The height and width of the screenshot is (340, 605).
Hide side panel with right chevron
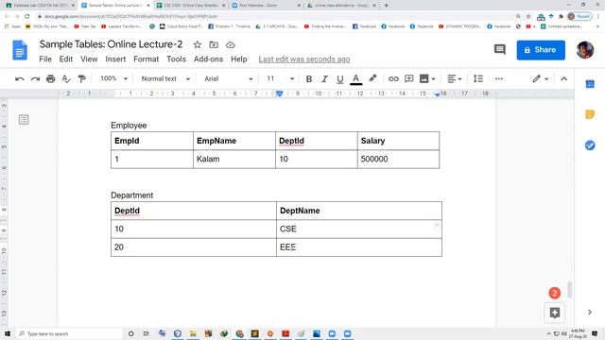pos(590,313)
